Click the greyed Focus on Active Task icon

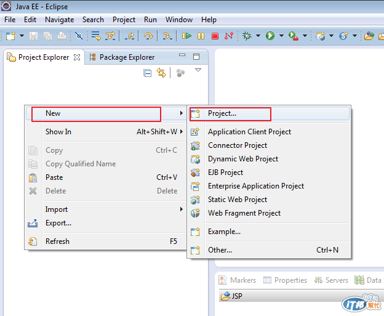pyautogui.click(x=180, y=73)
